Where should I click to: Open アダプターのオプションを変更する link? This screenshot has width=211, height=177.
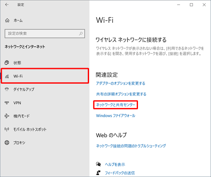pyautogui.click(x=121, y=83)
